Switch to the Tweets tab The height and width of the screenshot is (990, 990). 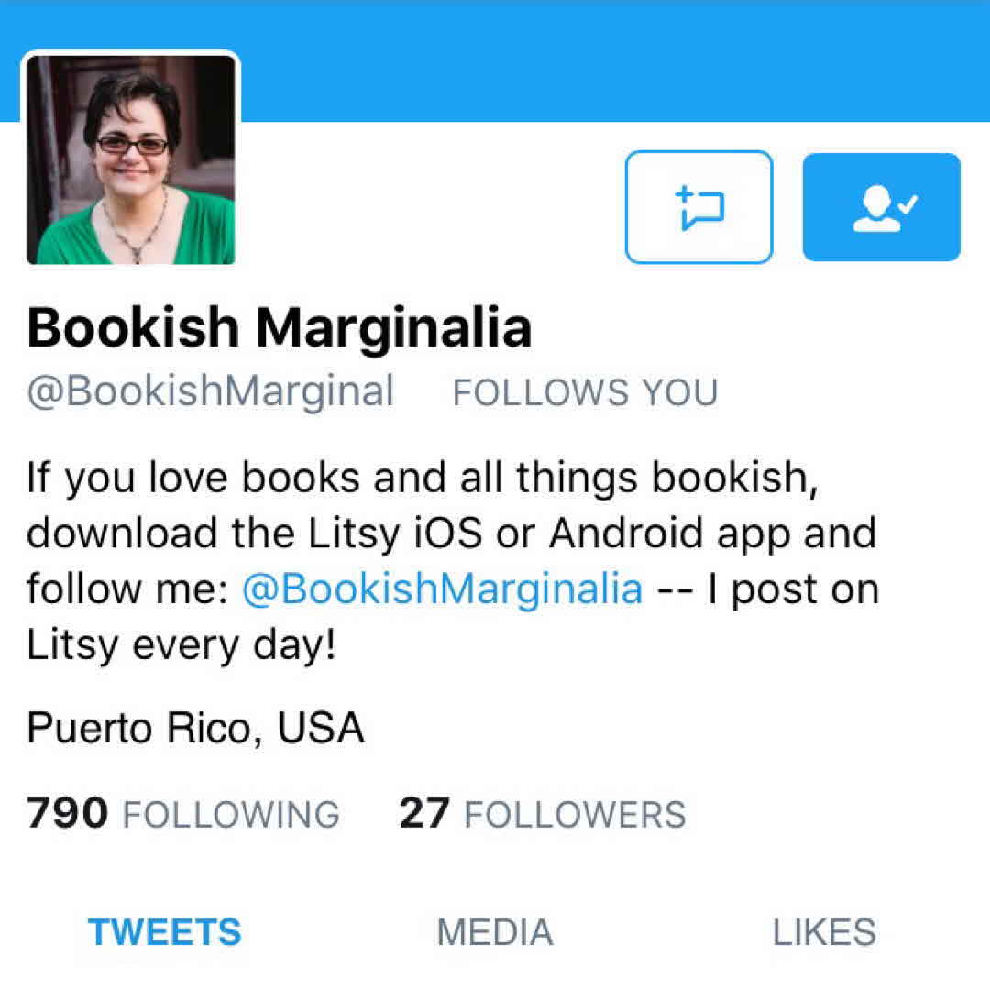click(164, 932)
